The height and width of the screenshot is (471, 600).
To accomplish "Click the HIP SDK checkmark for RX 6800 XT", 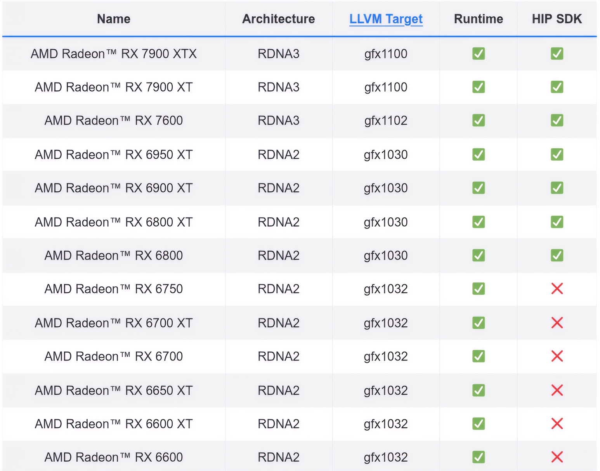I will click(557, 222).
